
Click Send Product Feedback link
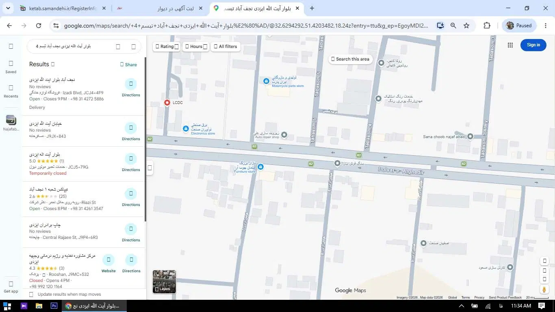505,298
